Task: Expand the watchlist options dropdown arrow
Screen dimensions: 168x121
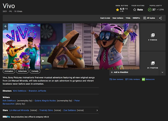Action: pos(162,72)
